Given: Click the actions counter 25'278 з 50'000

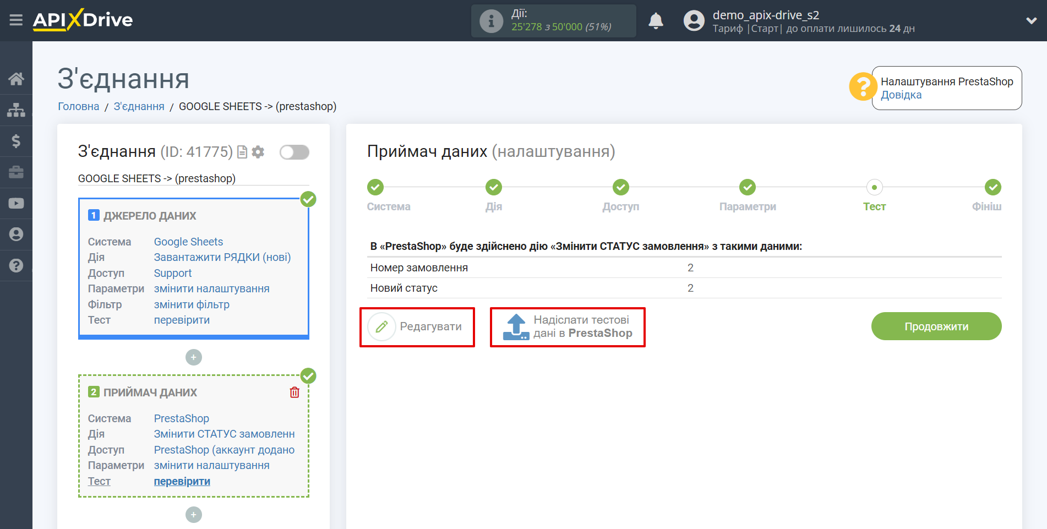Looking at the screenshot, I should [x=561, y=26].
